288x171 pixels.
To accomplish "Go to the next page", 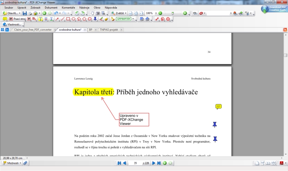I will click(x=154, y=163).
